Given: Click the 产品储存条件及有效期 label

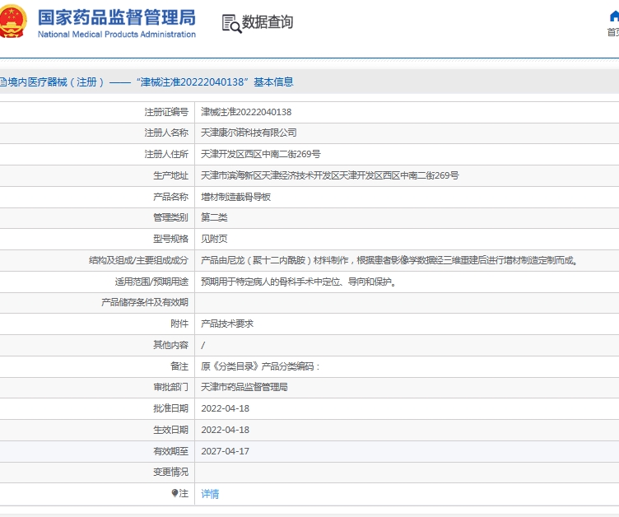Looking at the screenshot, I should [x=145, y=302].
